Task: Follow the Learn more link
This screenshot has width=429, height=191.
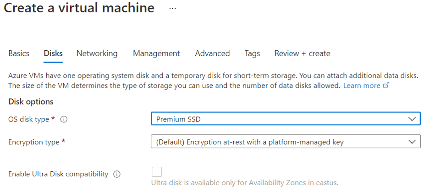Action: [x=362, y=86]
